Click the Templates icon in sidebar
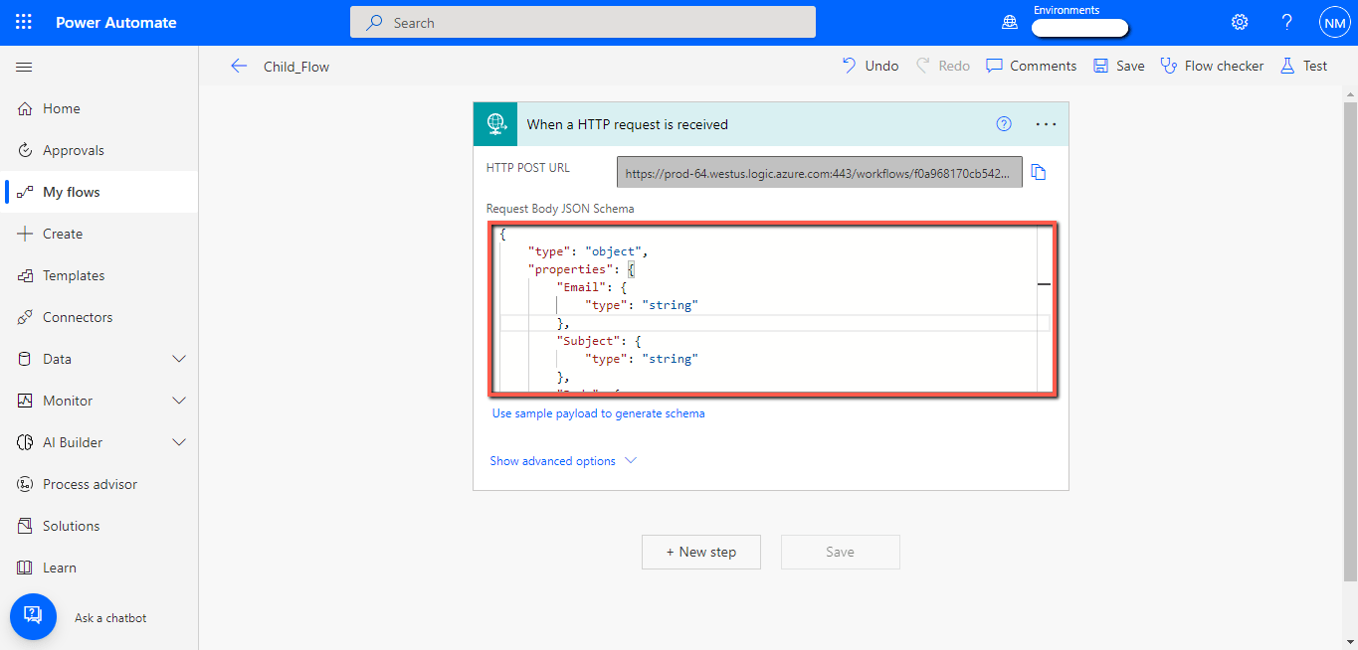Image resolution: width=1358 pixels, height=650 pixels. pyautogui.click(x=26, y=275)
